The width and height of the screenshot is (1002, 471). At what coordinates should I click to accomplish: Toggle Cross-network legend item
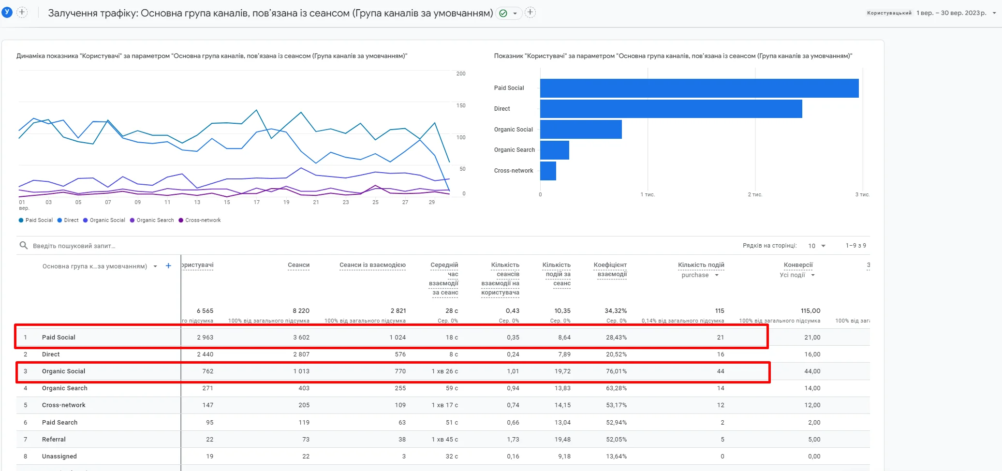[x=200, y=220]
